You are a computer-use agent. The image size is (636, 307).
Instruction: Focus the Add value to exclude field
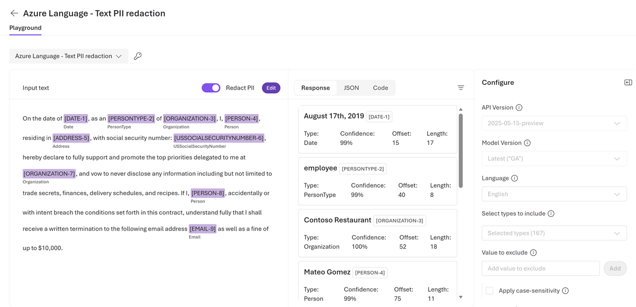[x=541, y=268]
